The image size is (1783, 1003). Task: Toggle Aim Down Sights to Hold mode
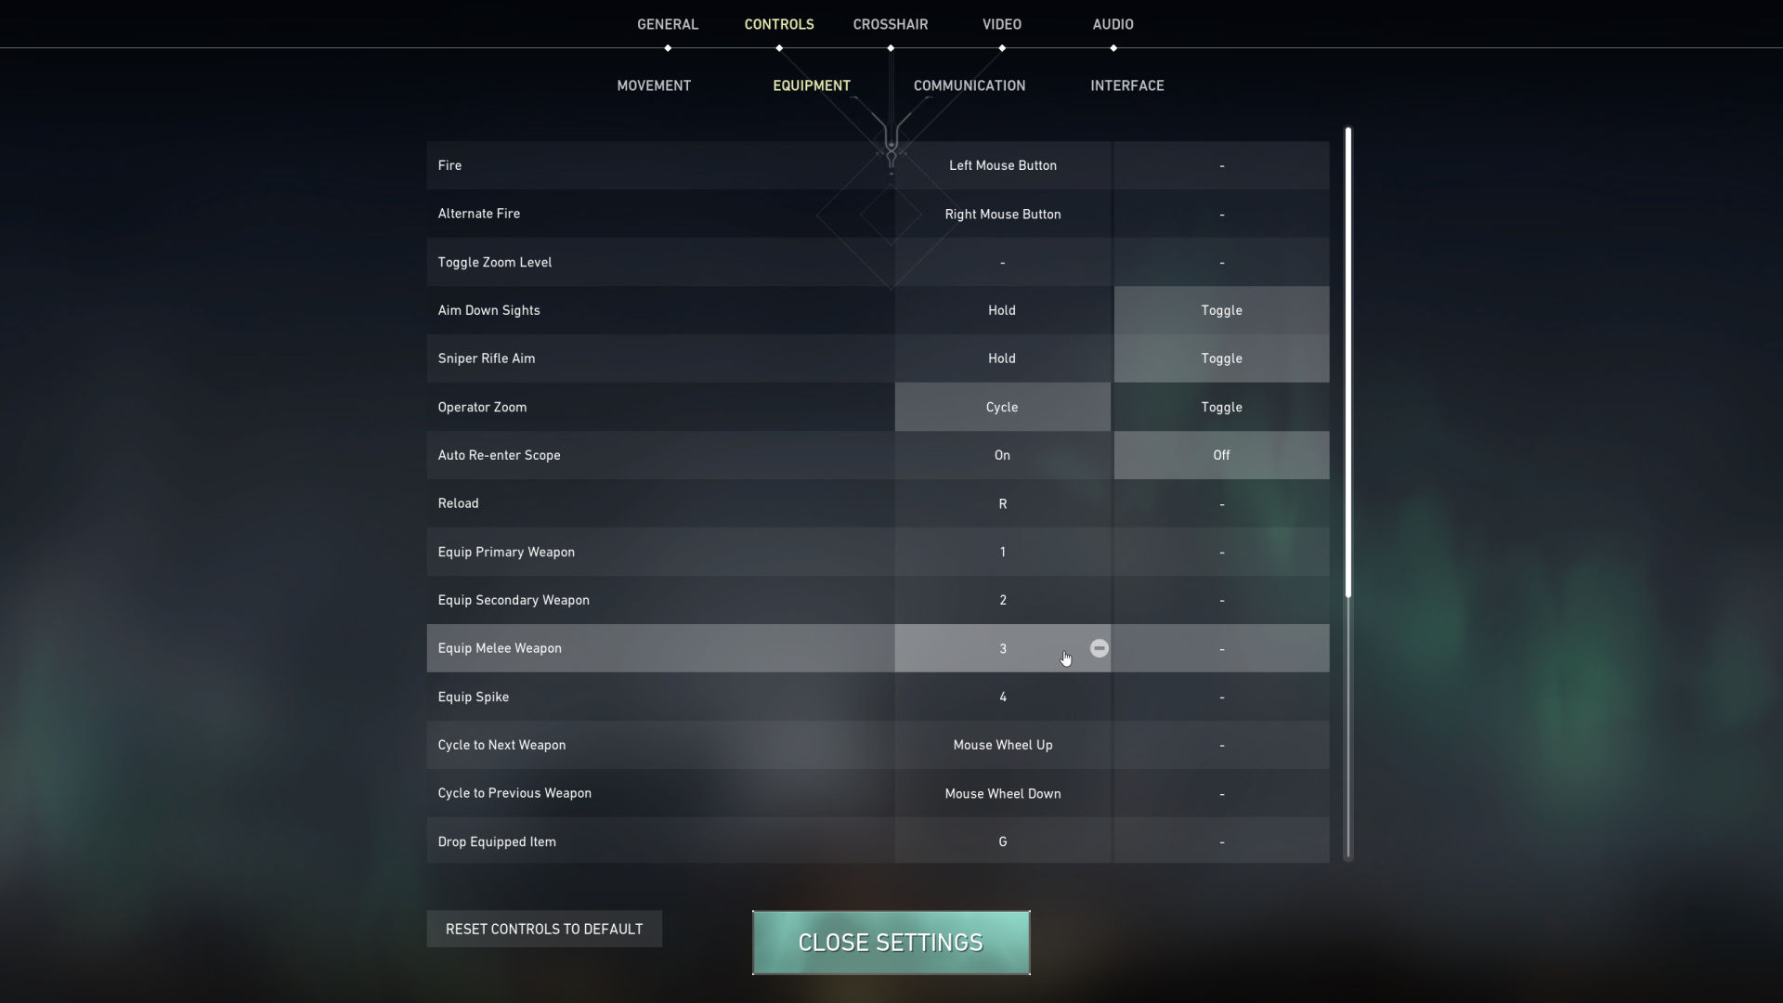1002,310
